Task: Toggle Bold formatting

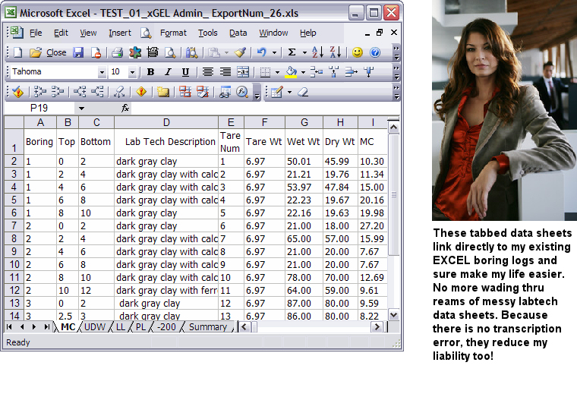Action: click(150, 72)
